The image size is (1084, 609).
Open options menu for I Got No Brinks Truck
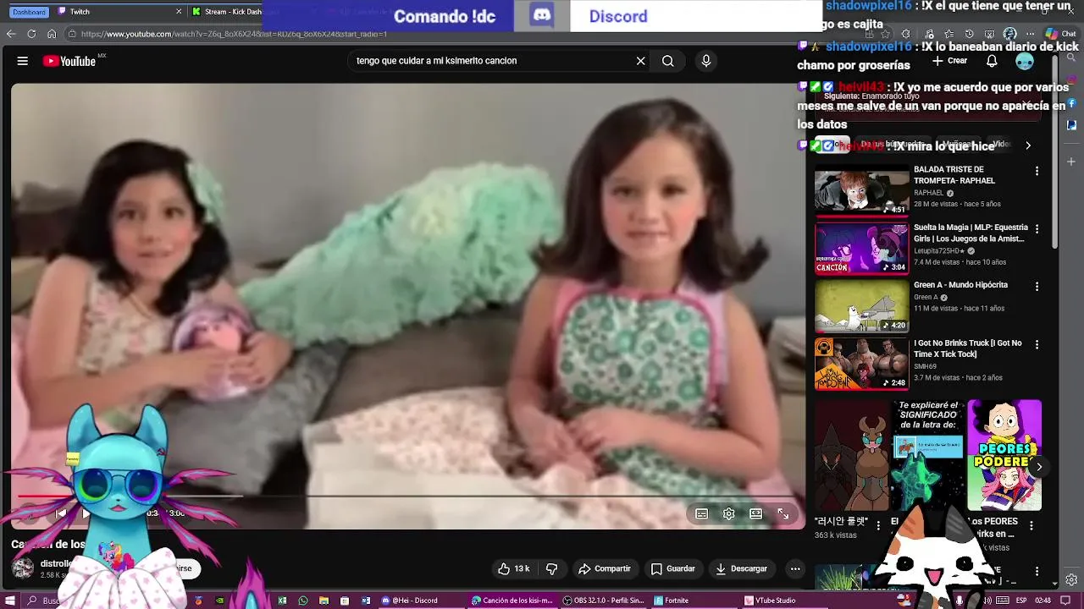1037,345
